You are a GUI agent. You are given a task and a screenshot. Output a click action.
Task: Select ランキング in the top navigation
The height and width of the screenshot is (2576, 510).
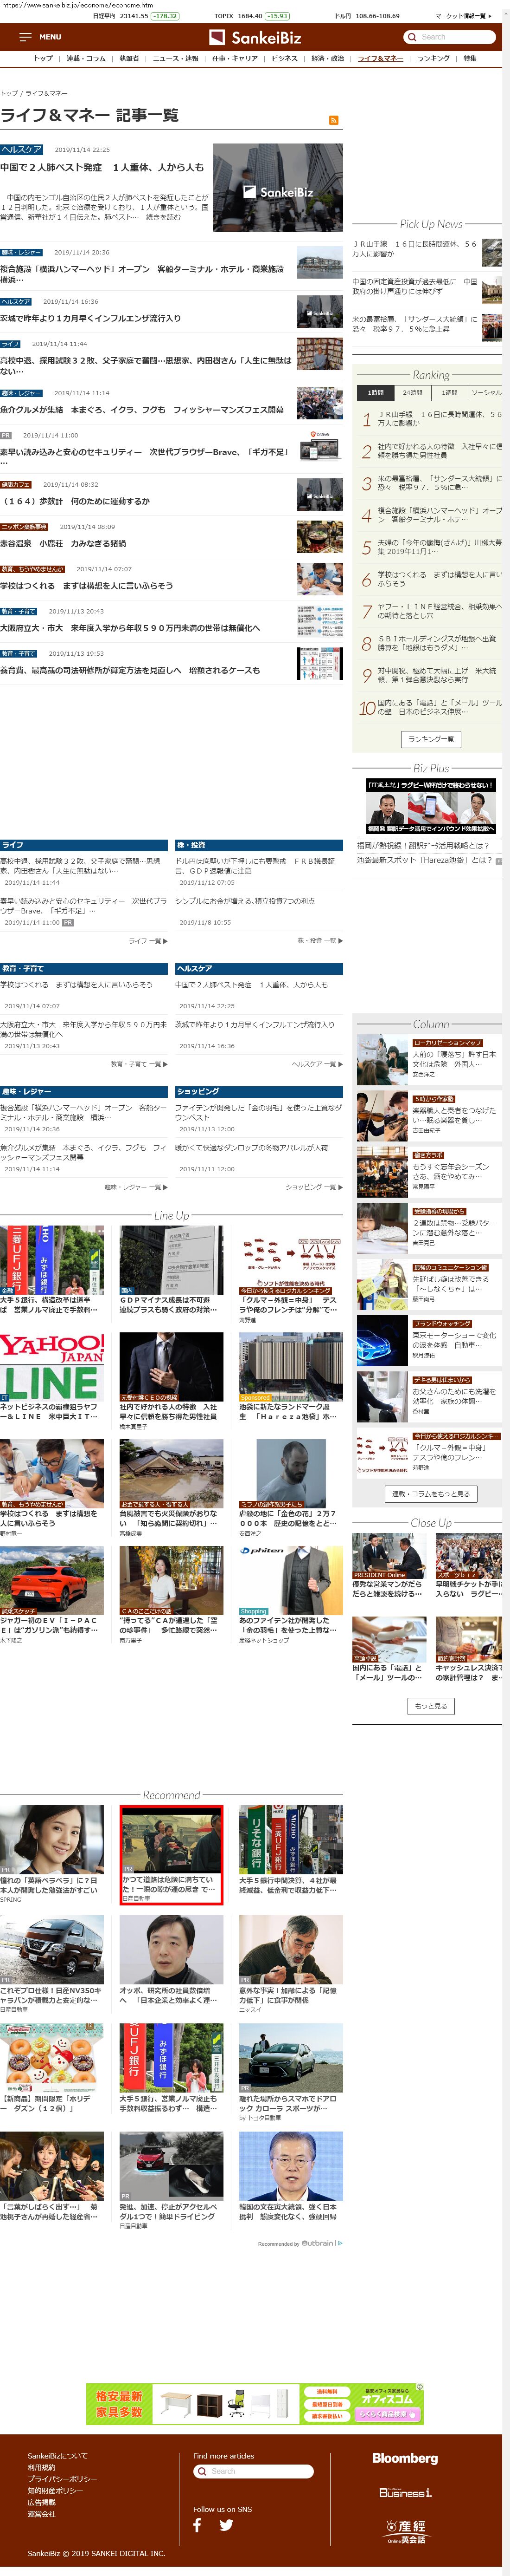coord(433,59)
